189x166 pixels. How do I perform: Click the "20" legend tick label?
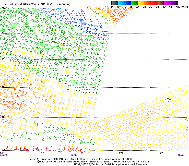point(137,7)
